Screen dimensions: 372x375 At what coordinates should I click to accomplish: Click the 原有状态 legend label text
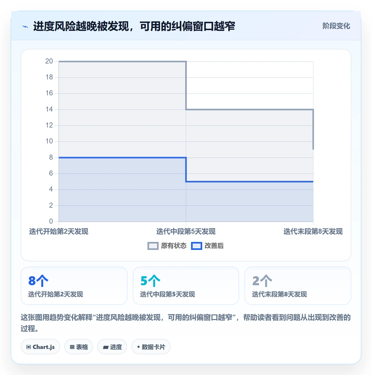[174, 246]
